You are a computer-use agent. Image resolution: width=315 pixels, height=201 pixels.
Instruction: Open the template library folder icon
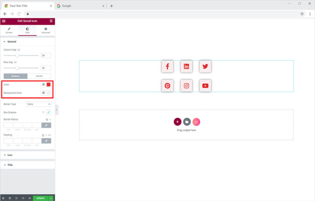[187, 122]
